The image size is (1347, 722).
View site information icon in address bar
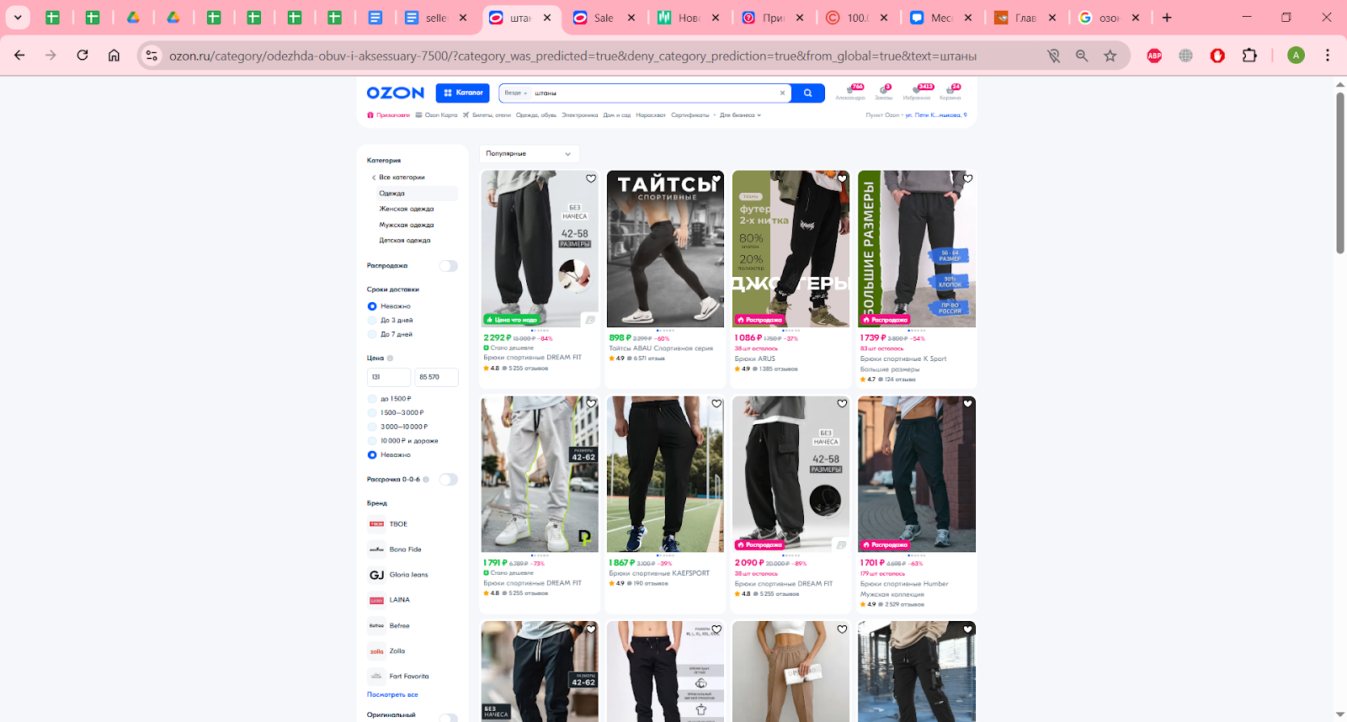[x=152, y=56]
